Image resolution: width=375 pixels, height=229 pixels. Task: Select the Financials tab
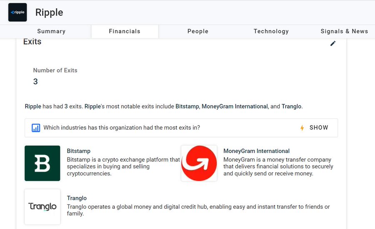(x=125, y=31)
